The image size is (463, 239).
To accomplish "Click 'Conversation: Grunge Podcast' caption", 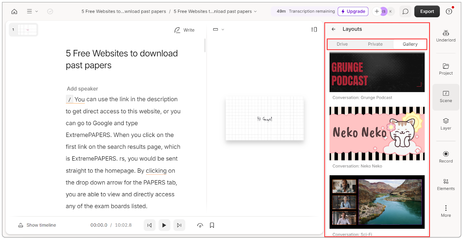I will tap(362, 98).
